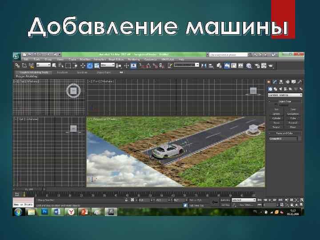Toggle the Angle Snap icon
This screenshot has height=240, width=320.
[x=148, y=65]
